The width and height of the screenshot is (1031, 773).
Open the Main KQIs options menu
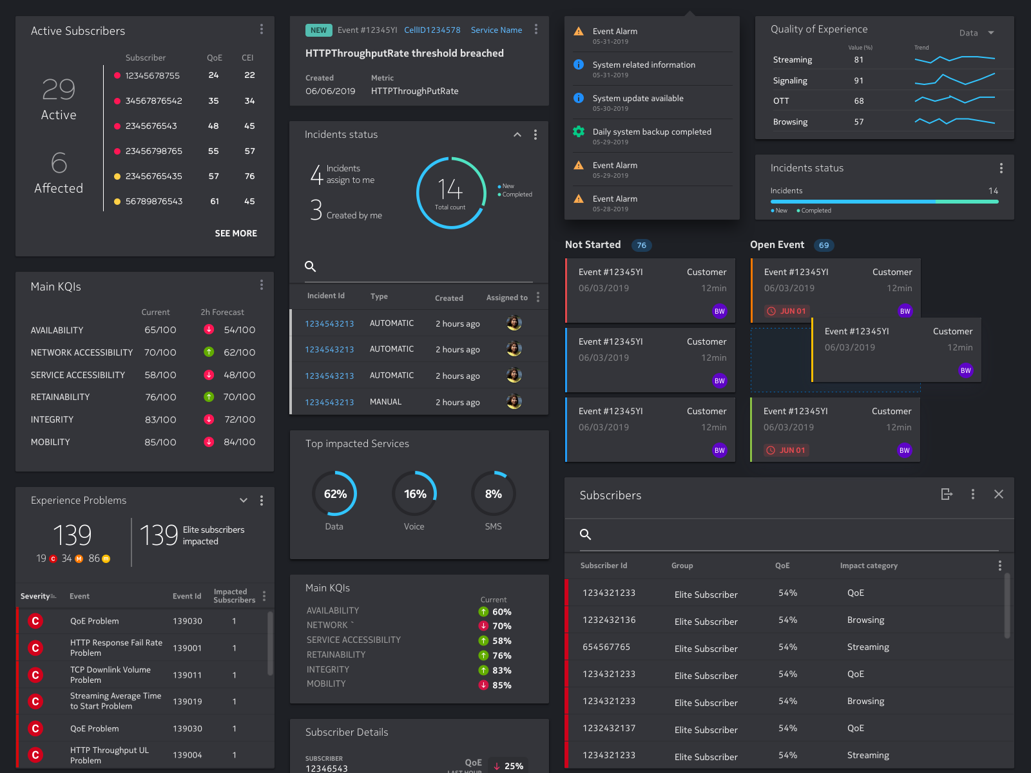point(262,284)
